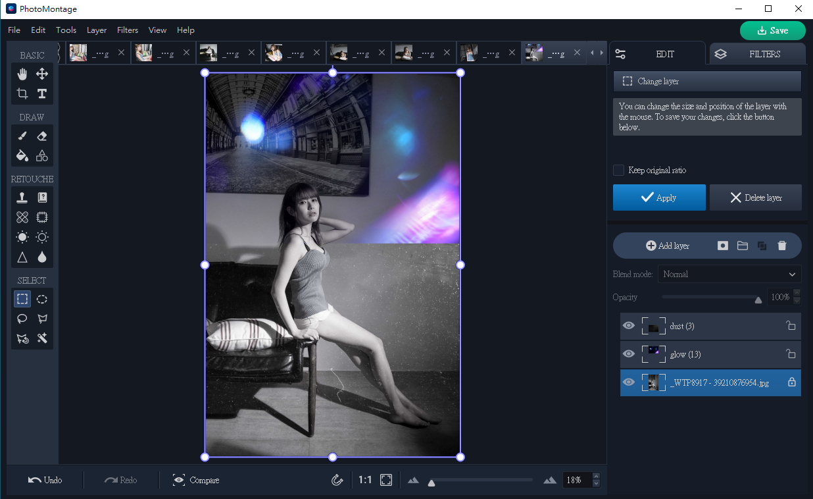Decrease opacity with the down stepper arrow
The height and width of the screenshot is (499, 813).
coord(797,301)
